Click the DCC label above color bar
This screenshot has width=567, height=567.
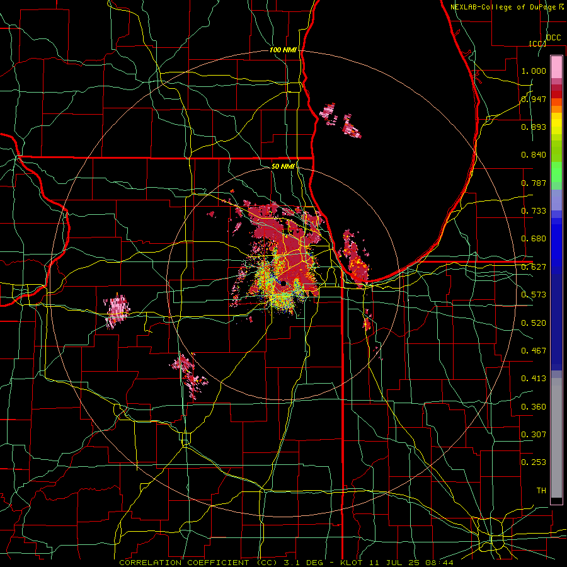pyautogui.click(x=553, y=38)
